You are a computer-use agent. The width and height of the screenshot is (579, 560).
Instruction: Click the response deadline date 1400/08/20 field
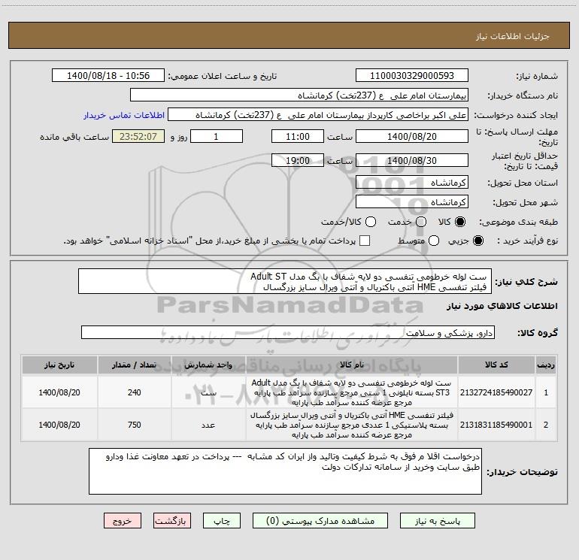point(412,136)
